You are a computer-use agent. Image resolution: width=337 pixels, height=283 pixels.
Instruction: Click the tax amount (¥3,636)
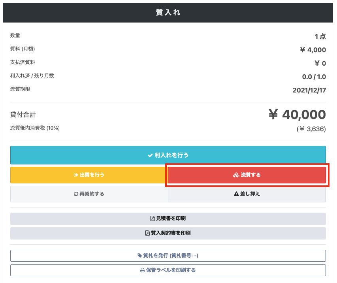pos(311,129)
